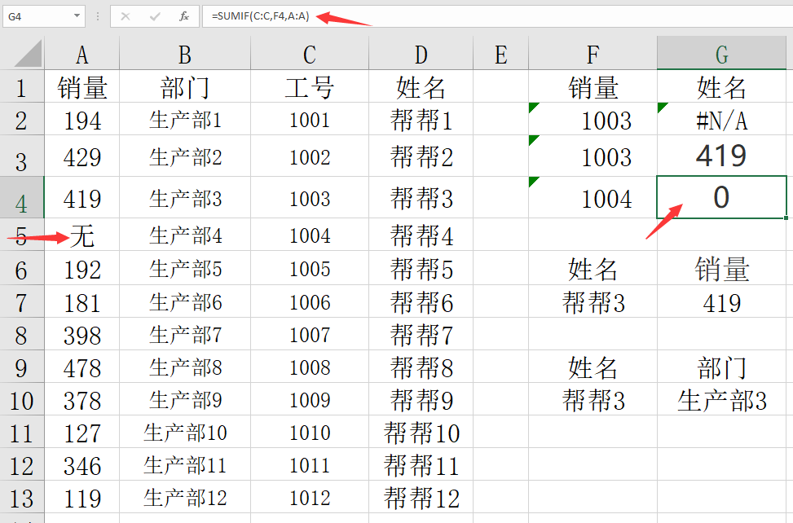The height and width of the screenshot is (523, 793).
Task: Click cell A9 containing 478
Action: point(82,367)
